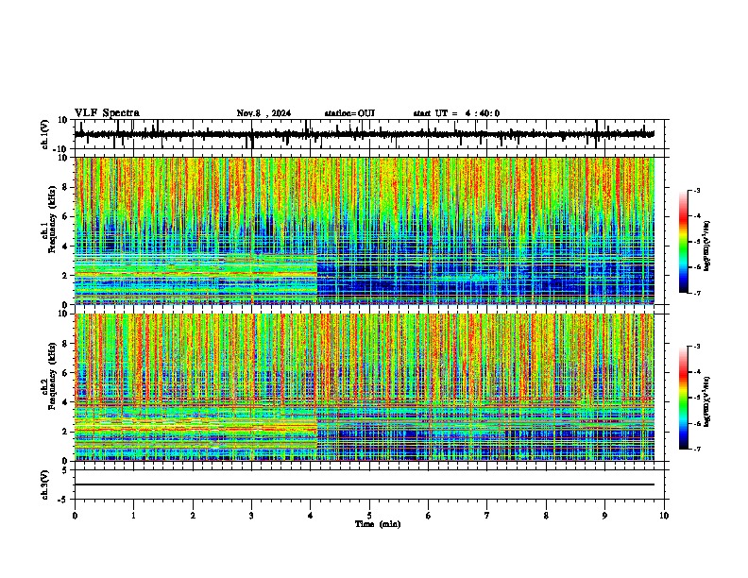Screen dimensions: 748x578
Task: Click the "station=OUI" label
Action: coord(349,113)
